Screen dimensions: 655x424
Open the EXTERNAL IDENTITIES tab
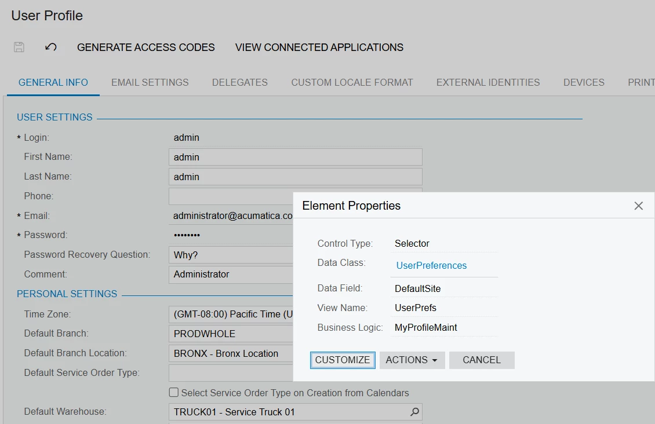487,82
